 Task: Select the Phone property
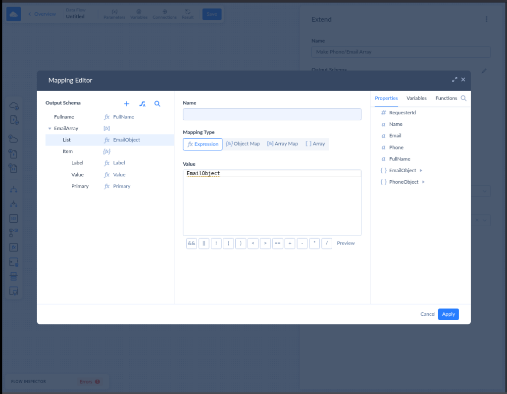tap(396, 148)
